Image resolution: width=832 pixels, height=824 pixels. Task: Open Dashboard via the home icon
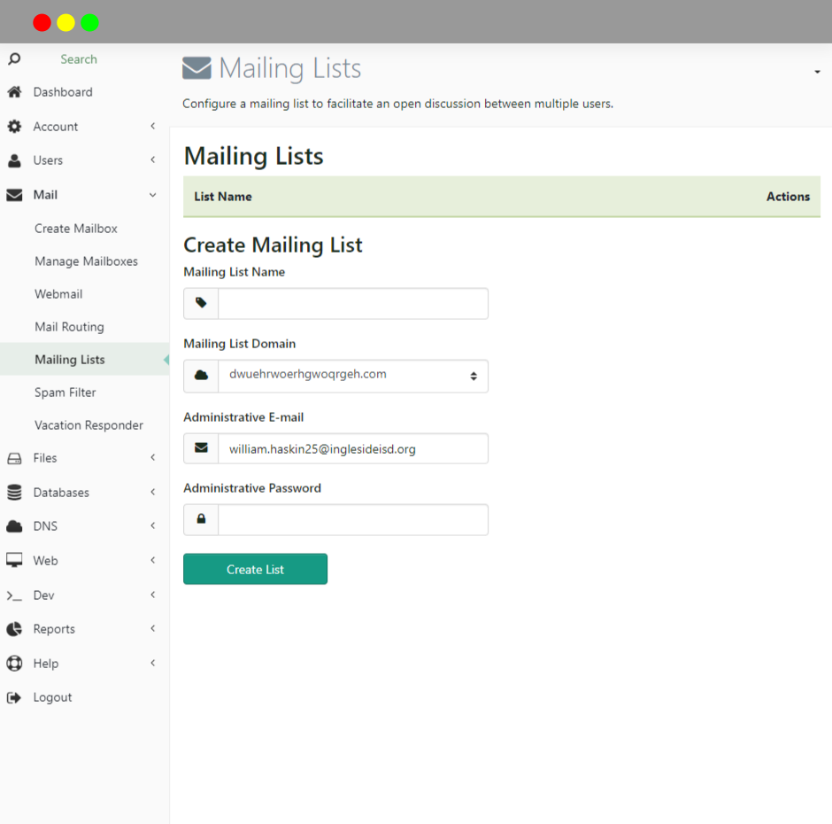point(14,92)
